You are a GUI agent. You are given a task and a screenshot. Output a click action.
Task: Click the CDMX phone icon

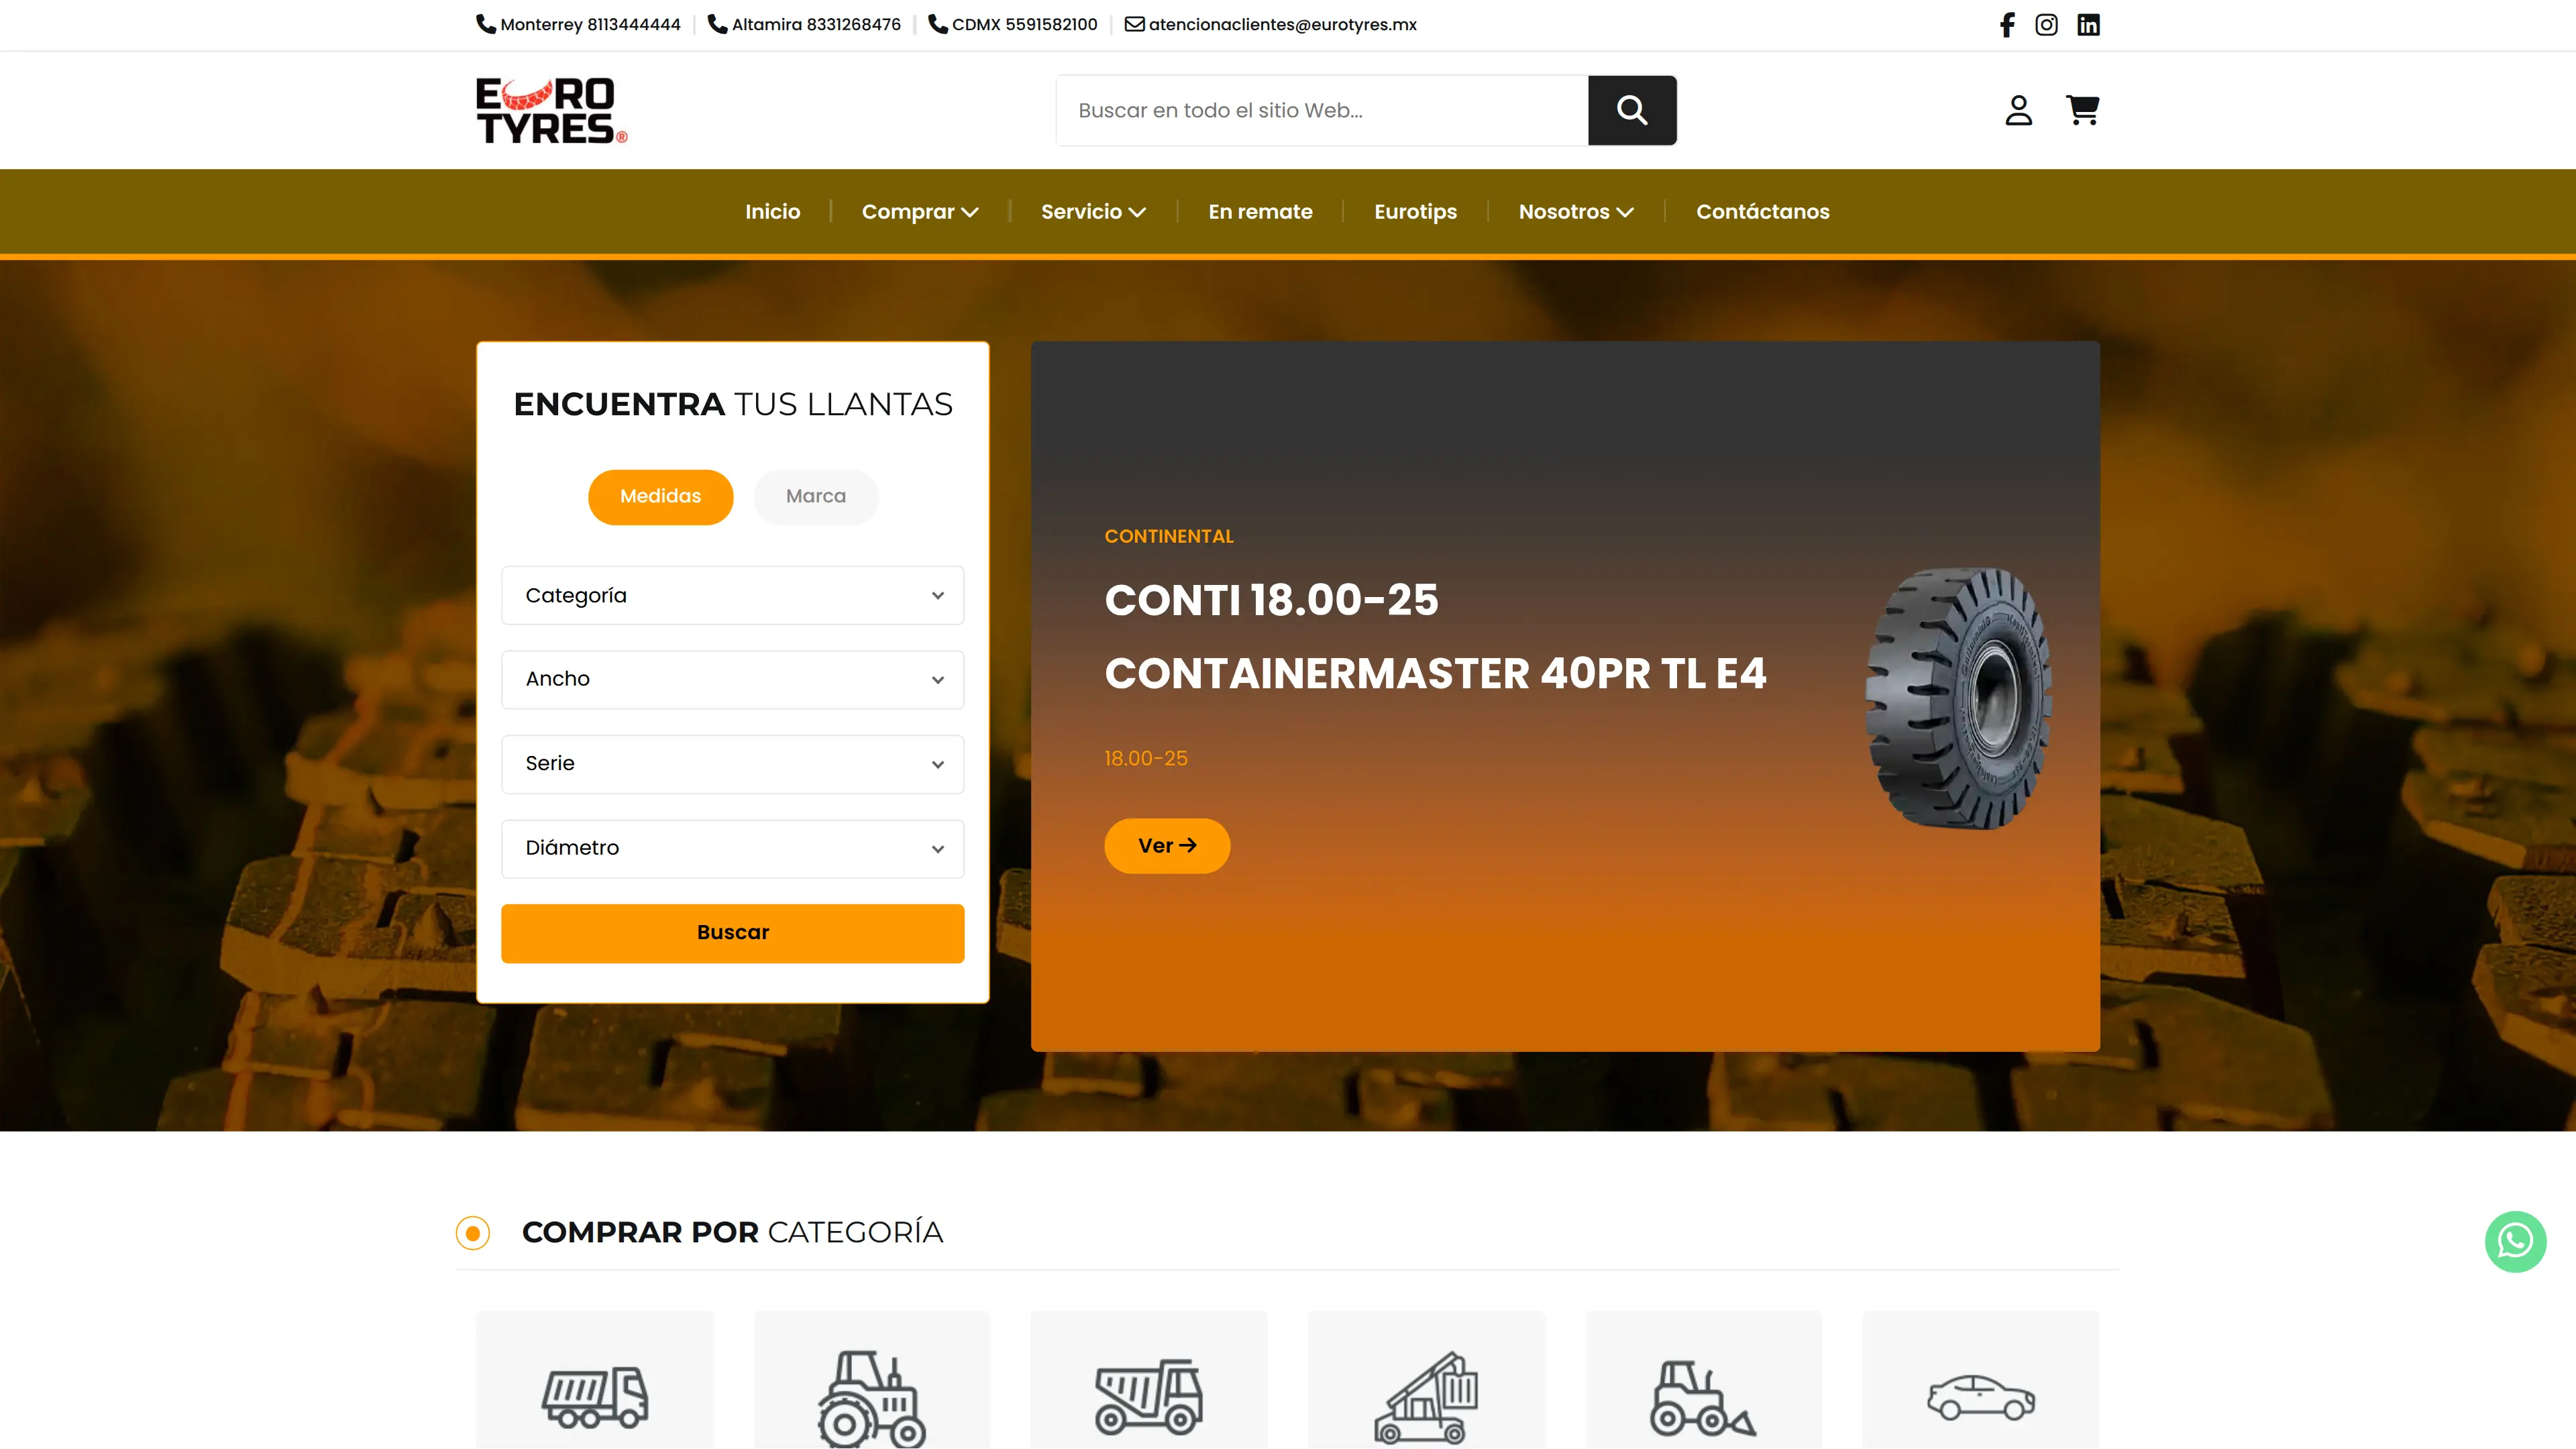click(938, 24)
